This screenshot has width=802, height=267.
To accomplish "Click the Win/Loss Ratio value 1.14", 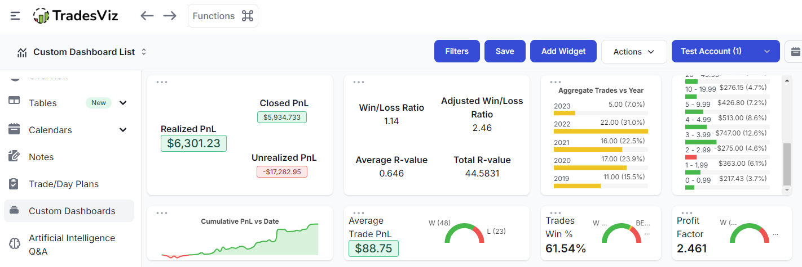I will coord(391,121).
